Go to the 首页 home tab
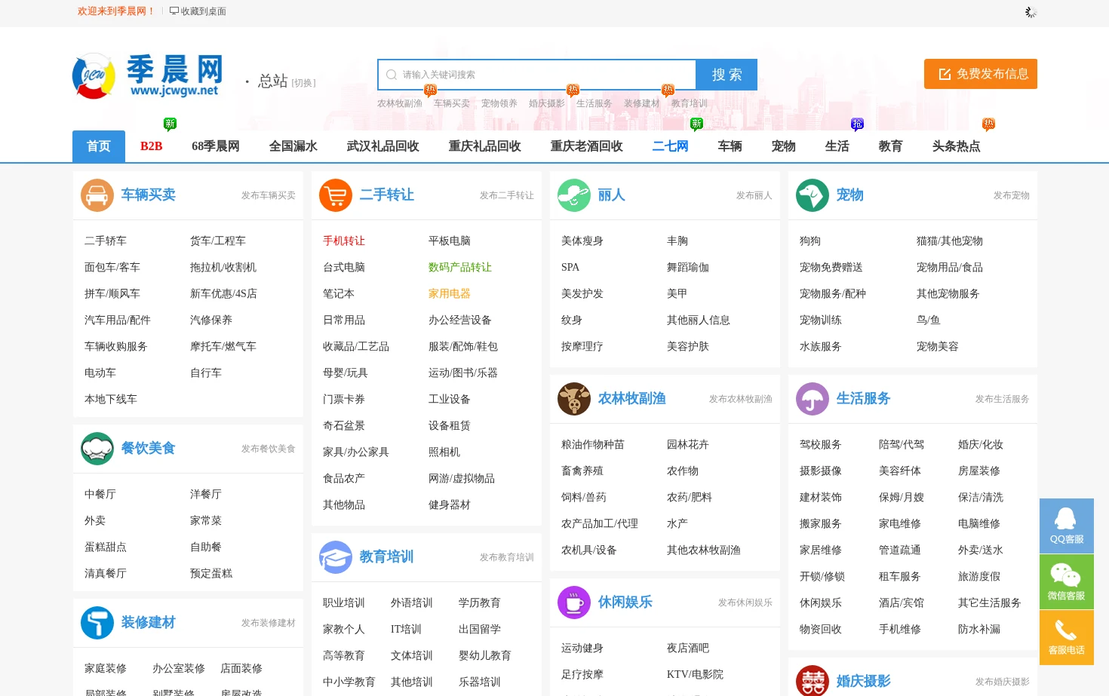 (99, 146)
